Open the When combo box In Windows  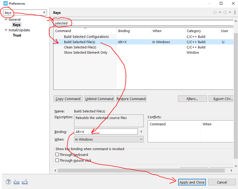pyautogui.click(x=109, y=139)
